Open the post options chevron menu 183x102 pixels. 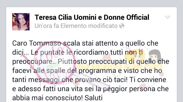click(167, 17)
